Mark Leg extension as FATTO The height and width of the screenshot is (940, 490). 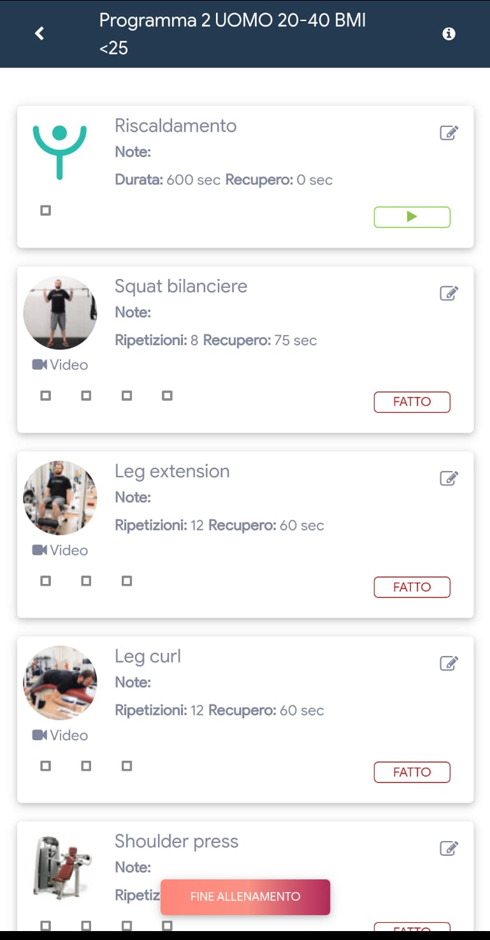click(412, 587)
